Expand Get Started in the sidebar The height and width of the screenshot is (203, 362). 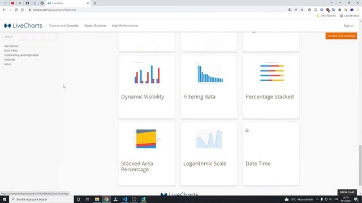[11, 46]
